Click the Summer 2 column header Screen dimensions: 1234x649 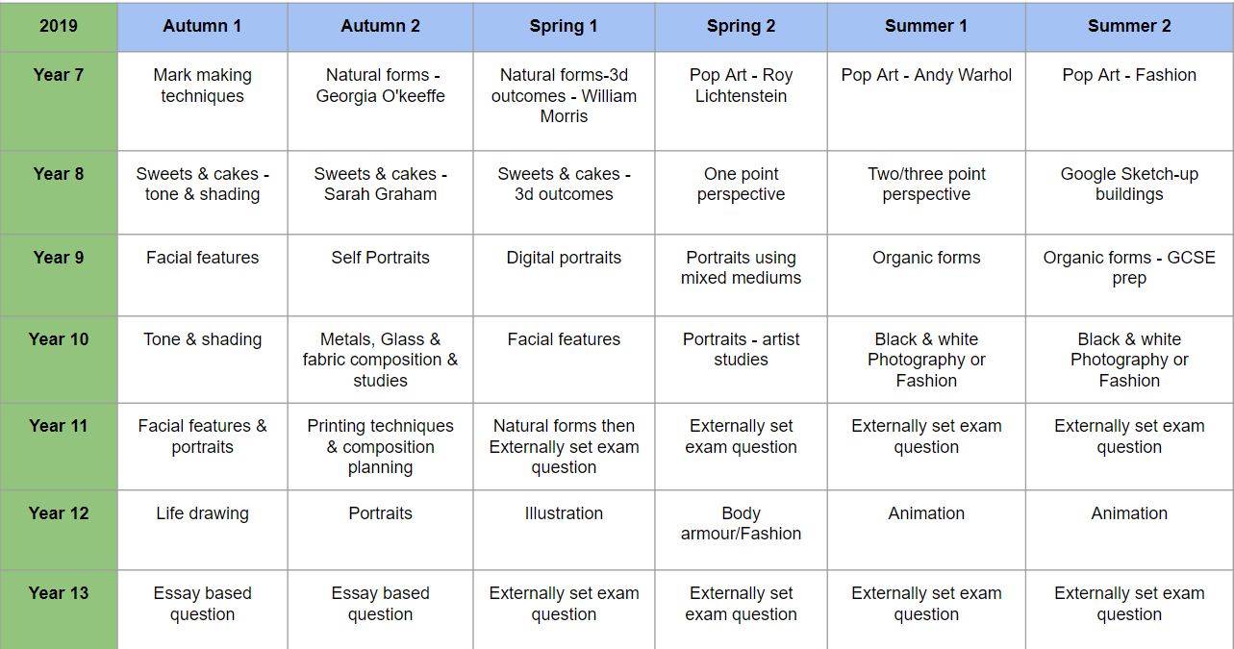1129,26
